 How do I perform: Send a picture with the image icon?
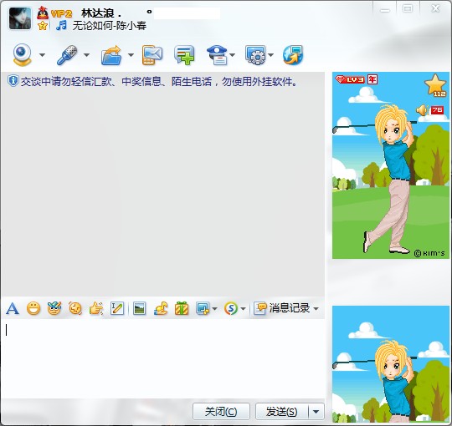(139, 309)
